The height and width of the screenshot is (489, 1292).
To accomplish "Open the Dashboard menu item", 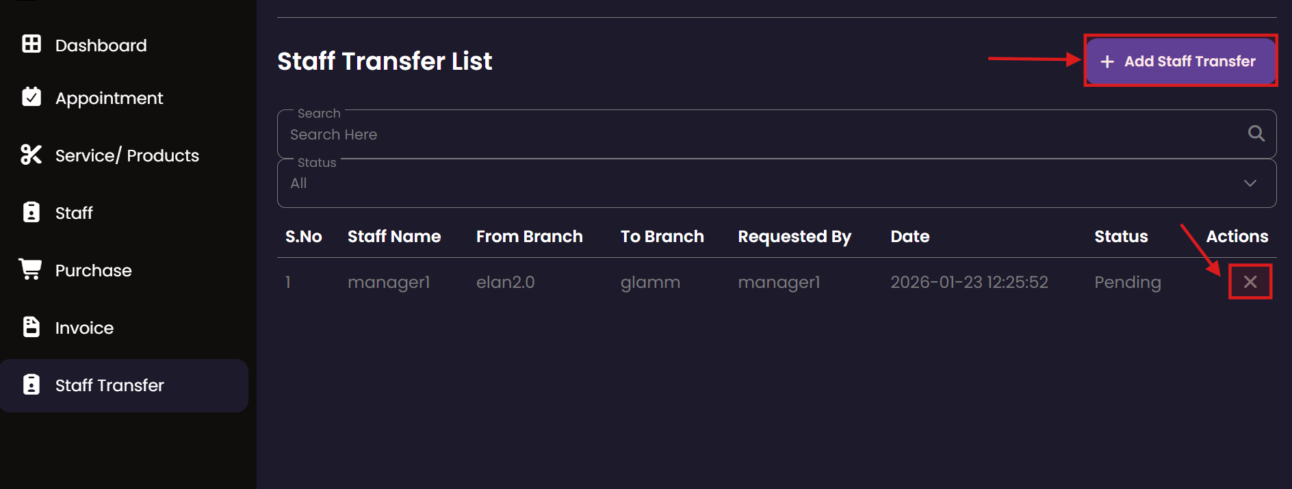I will (x=101, y=45).
